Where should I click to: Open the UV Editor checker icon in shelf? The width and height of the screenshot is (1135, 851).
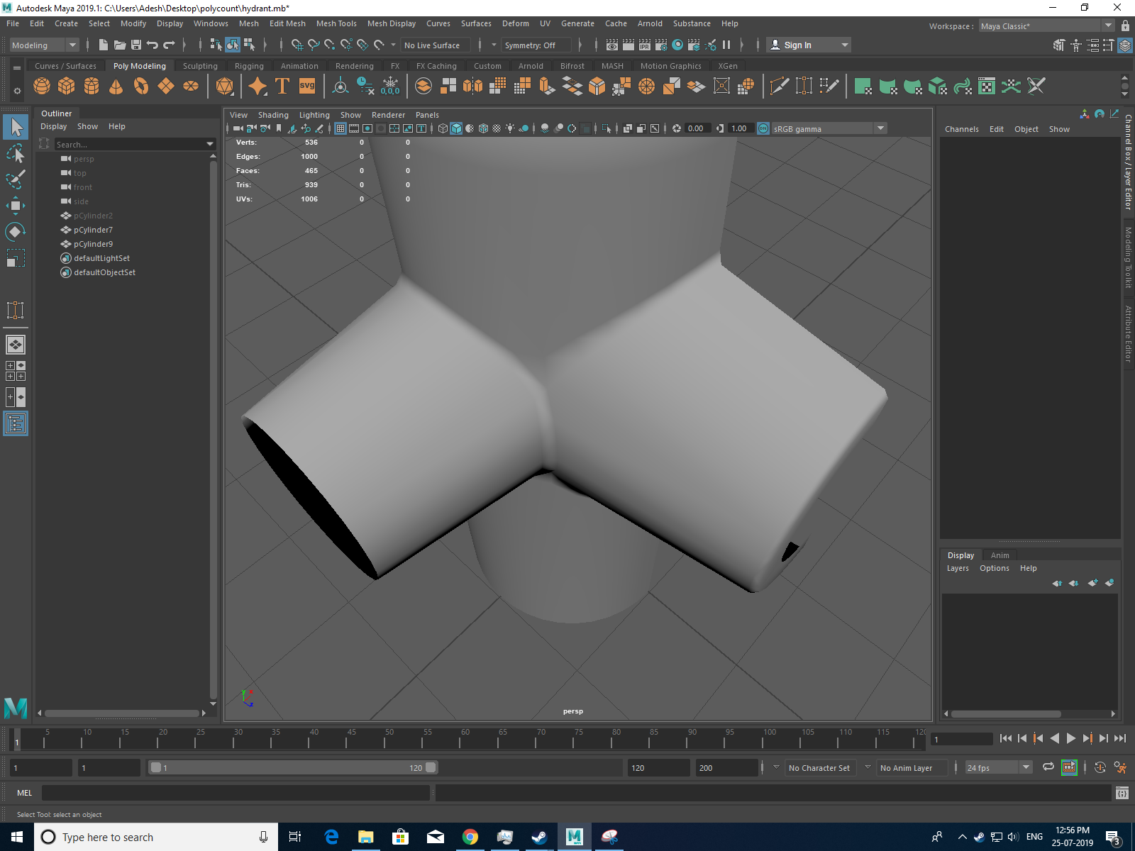[987, 87]
